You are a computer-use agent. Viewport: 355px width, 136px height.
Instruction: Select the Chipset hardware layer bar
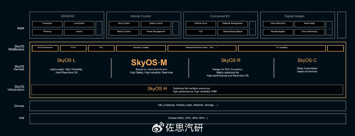point(188,119)
